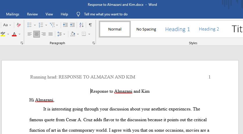Apply the Normal style
The image size is (243, 134).
115,29
